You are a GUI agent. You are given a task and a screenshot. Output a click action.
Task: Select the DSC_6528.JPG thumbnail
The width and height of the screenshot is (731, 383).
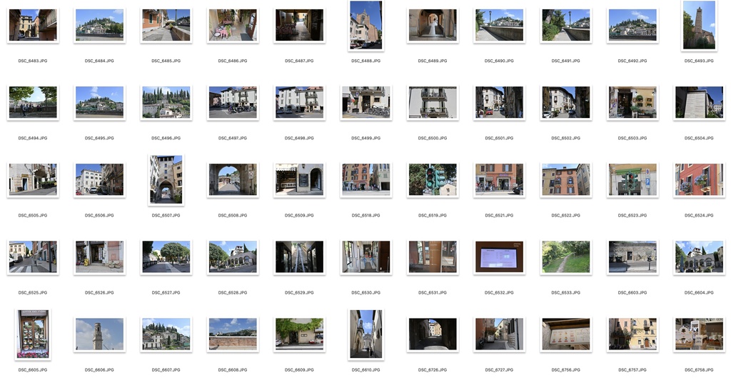coord(233,257)
